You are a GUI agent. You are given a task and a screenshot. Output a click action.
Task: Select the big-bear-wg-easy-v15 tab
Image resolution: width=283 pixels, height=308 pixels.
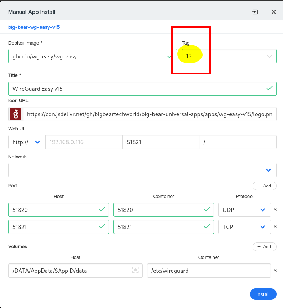34,27
